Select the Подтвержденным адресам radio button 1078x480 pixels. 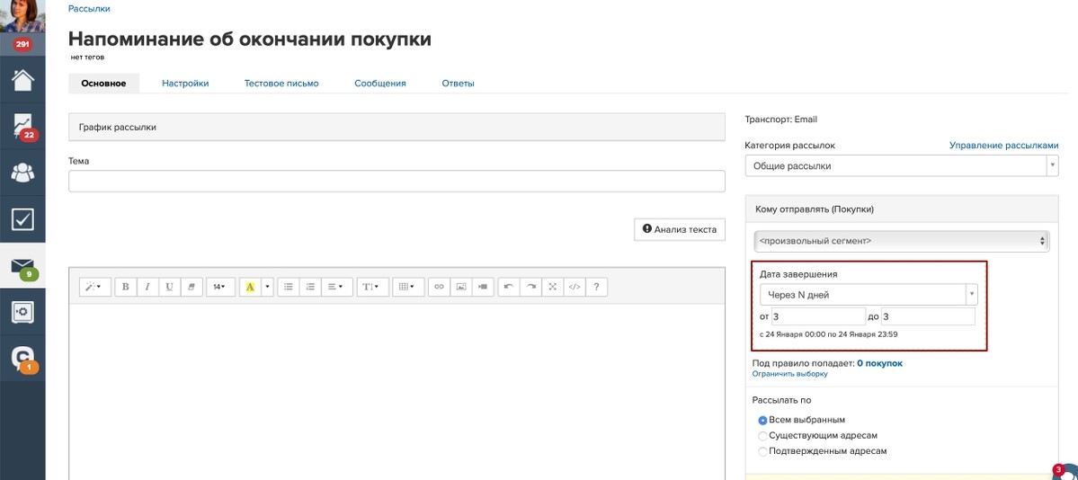(x=762, y=452)
